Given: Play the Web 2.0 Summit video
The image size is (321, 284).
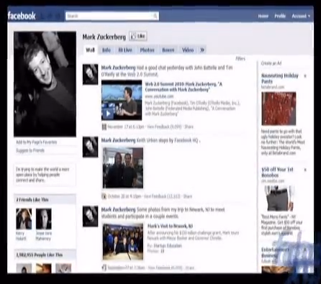Looking at the screenshot, I should [x=108, y=114].
